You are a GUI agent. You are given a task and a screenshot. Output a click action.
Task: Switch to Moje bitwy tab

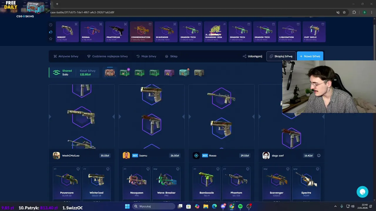click(x=146, y=56)
